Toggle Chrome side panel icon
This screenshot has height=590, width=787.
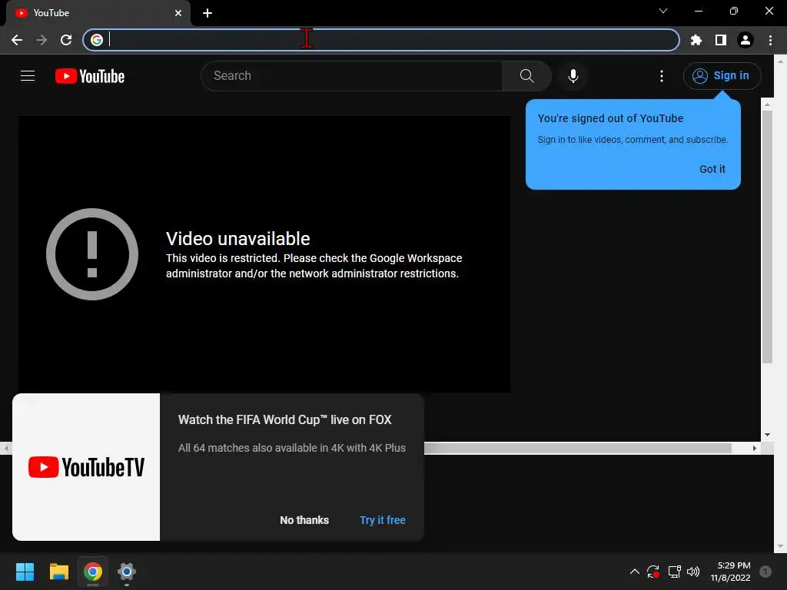(721, 40)
